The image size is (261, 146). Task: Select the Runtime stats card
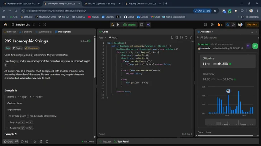228,61
